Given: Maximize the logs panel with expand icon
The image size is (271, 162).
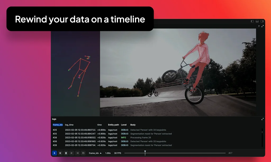Looking at the screenshot, I should click(263, 119).
